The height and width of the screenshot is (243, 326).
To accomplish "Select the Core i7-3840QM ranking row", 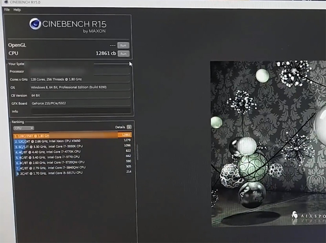I will [x=74, y=168].
